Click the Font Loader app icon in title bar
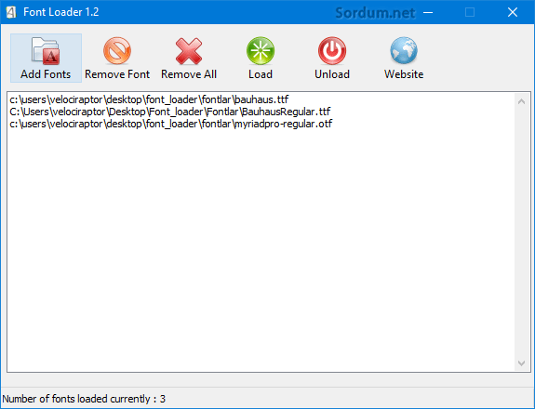The image size is (535, 409). (11, 12)
